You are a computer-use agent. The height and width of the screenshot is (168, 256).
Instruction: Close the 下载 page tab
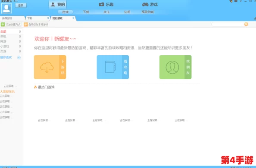[48, 18]
